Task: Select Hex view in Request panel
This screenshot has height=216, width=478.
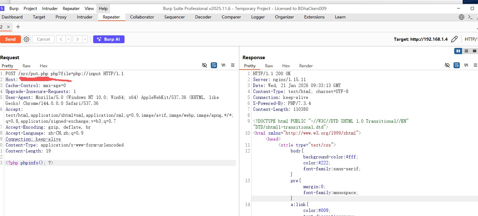Action: click(x=44, y=66)
